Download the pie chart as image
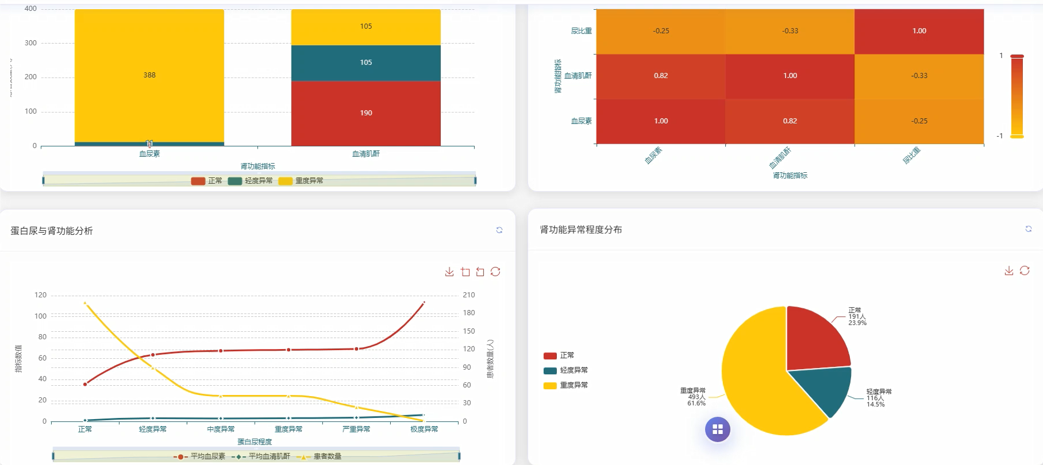Screen dimensions: 1043x465 click(1009, 270)
